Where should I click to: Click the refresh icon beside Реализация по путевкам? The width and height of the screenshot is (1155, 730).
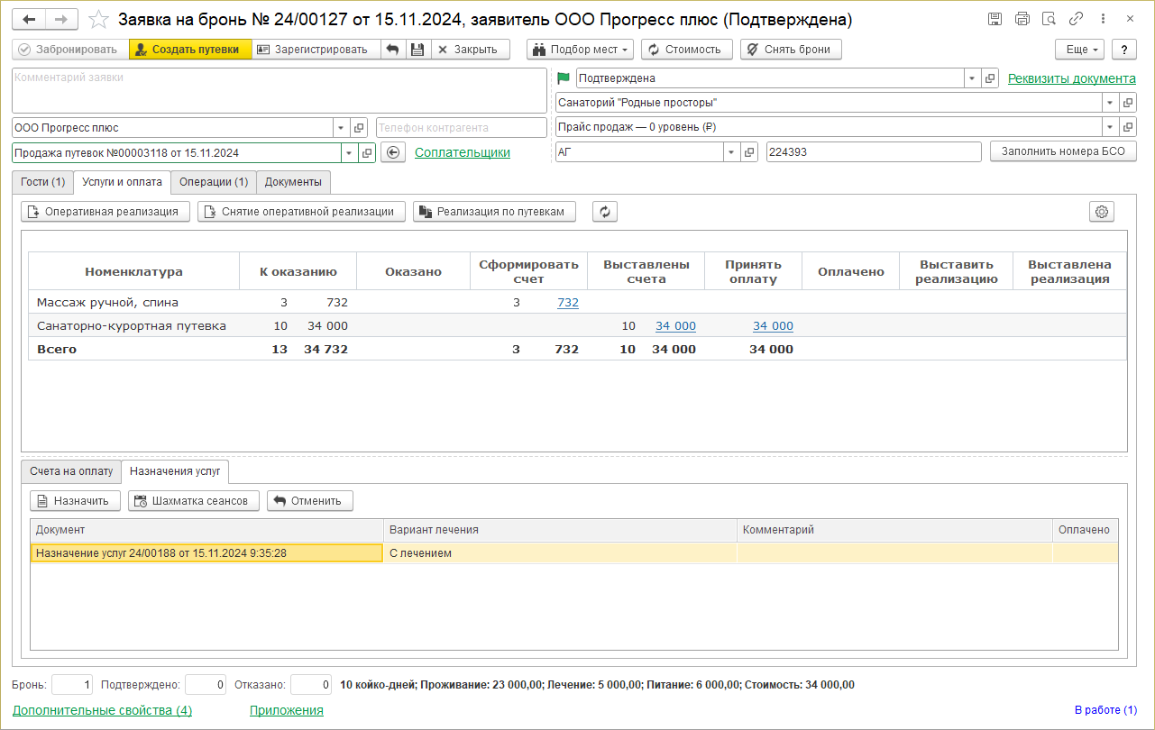point(605,212)
